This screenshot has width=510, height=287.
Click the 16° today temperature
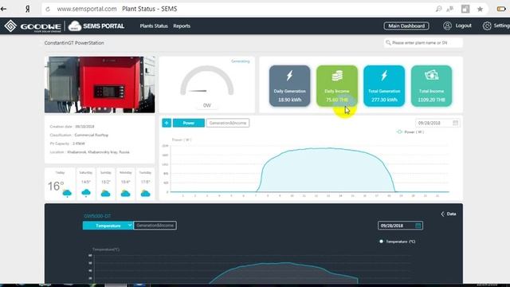coord(56,186)
